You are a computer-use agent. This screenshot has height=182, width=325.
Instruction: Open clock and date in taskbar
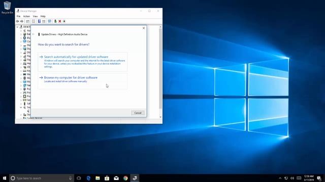tap(309, 178)
